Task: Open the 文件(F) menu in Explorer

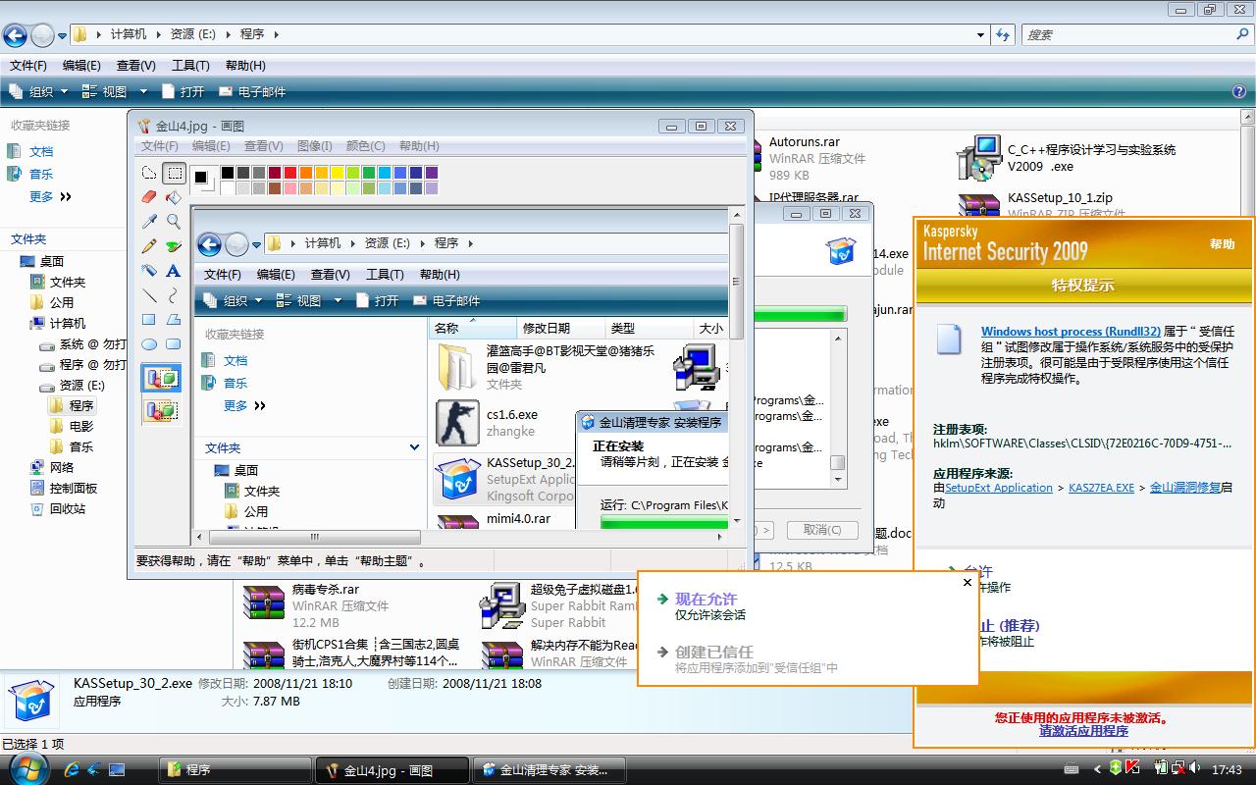Action: point(28,66)
